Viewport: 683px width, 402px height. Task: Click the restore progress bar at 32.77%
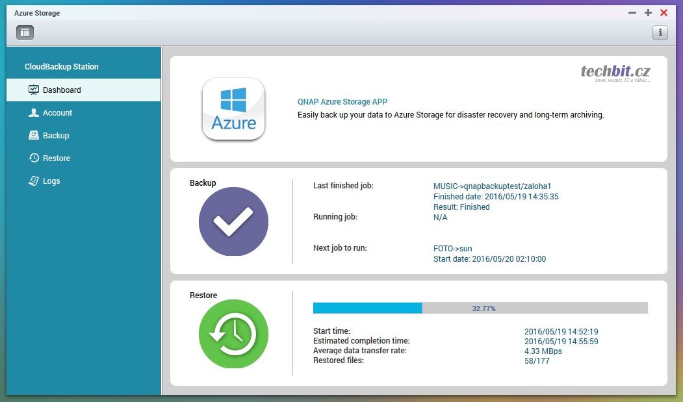(x=480, y=308)
